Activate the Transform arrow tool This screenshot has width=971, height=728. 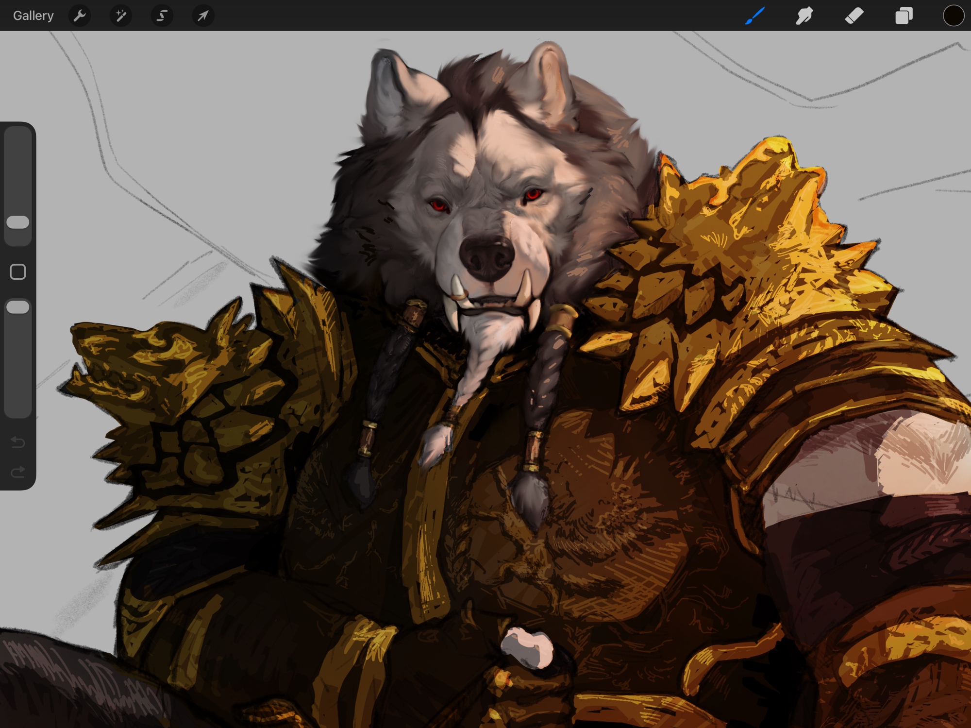[203, 16]
